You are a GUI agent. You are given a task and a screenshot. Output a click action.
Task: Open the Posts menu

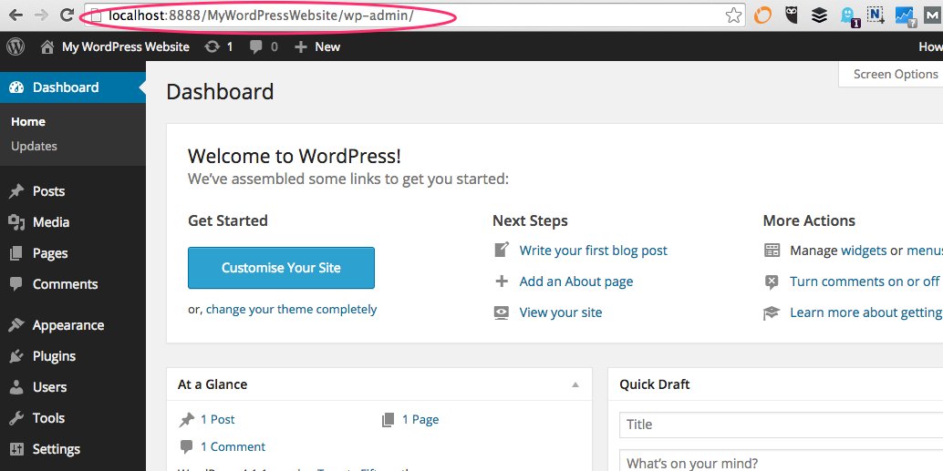coord(48,191)
